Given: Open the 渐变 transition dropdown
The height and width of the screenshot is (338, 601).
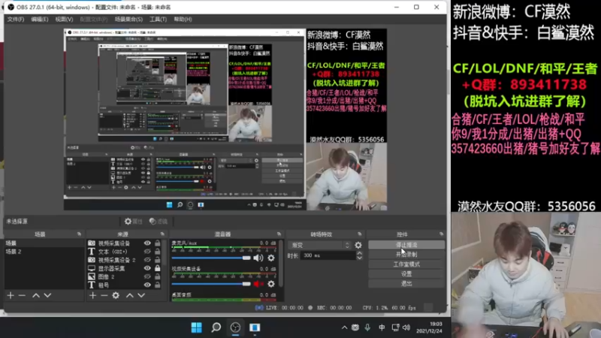Looking at the screenshot, I should click(x=321, y=245).
